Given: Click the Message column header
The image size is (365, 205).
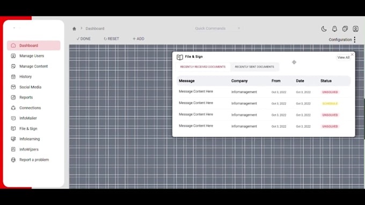Looking at the screenshot, I should click(x=187, y=81).
